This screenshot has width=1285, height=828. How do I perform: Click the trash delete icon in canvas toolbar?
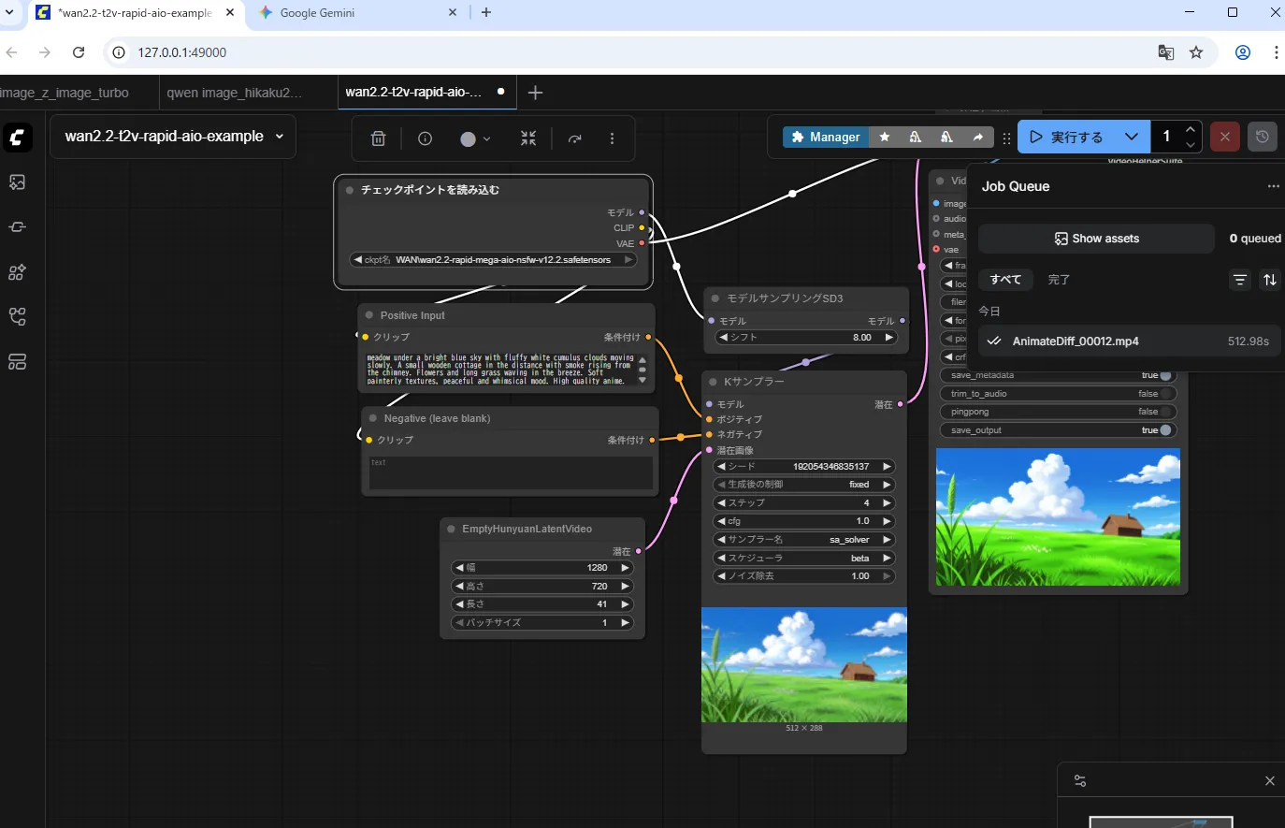pyautogui.click(x=378, y=138)
